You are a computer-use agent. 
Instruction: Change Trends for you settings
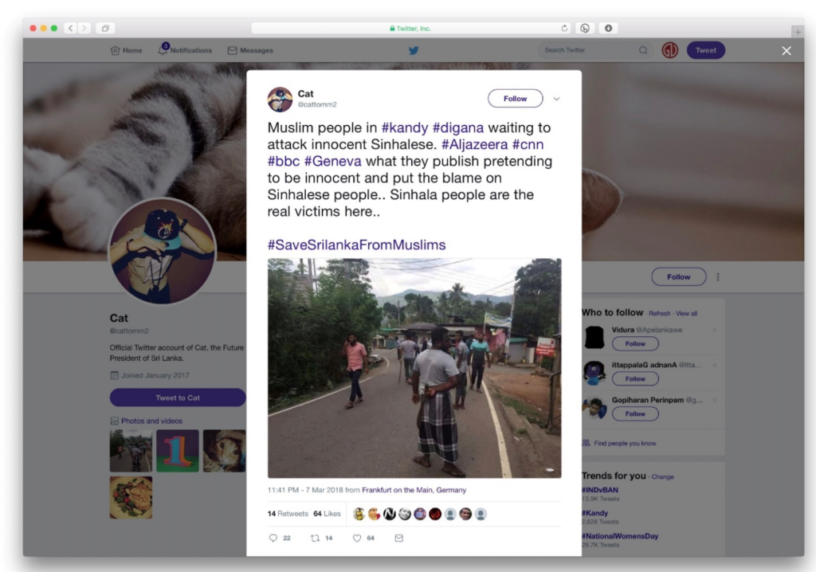662,476
